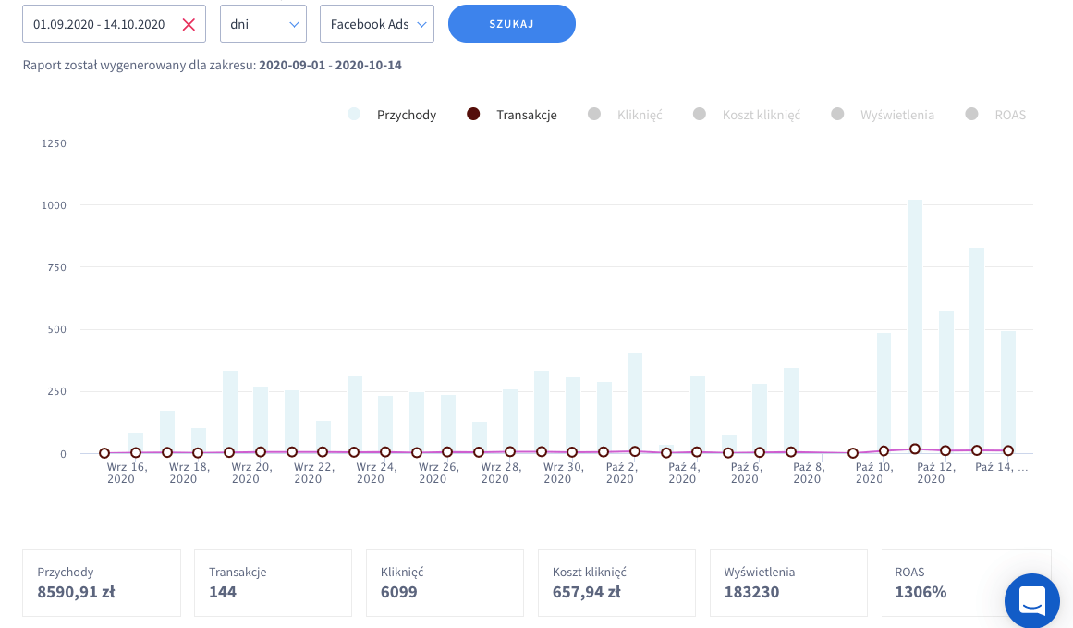Click the first transaction data point on the line

click(x=104, y=453)
